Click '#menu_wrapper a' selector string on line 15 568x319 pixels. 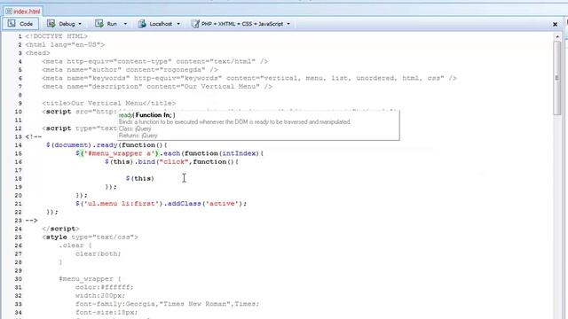[120, 153]
